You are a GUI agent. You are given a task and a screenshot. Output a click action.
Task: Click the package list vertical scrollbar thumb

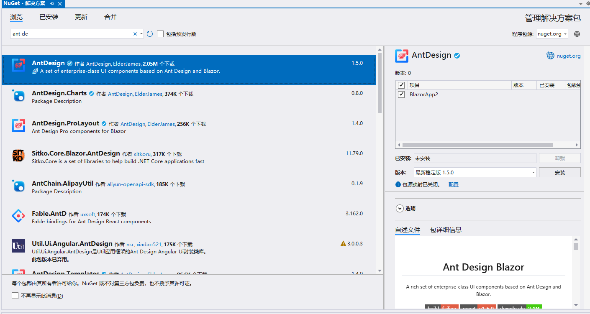click(x=380, y=83)
